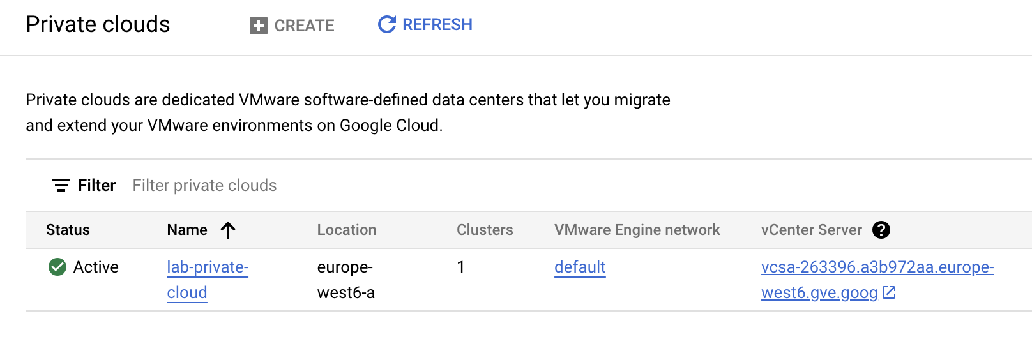Click the Filter lines icon

61,185
